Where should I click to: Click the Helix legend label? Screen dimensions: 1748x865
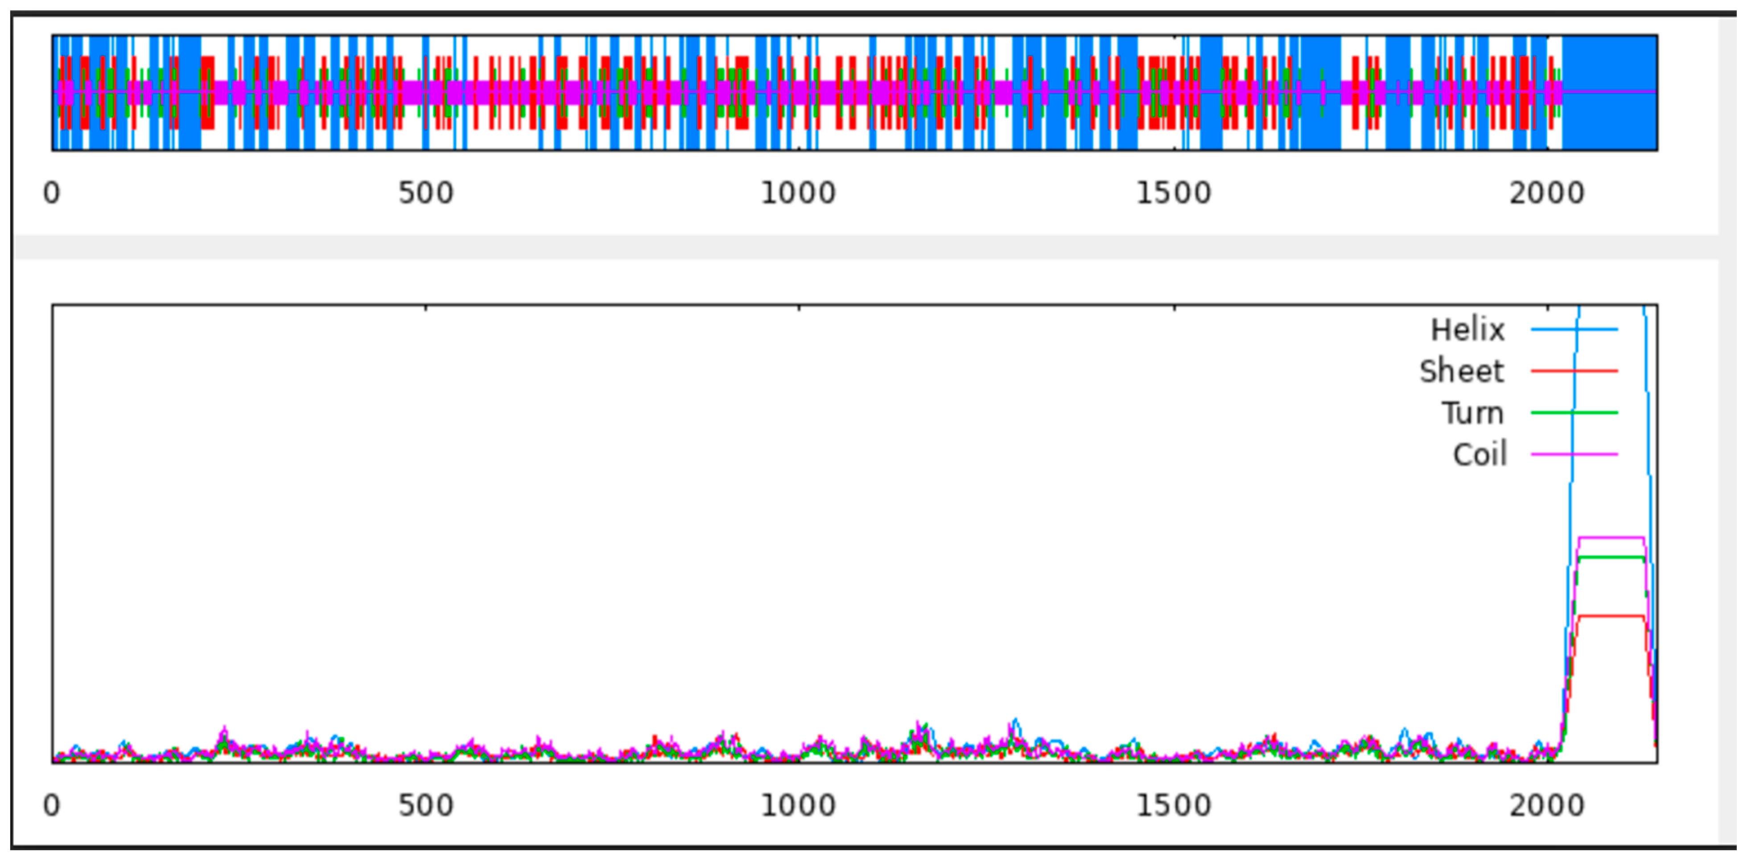(1468, 330)
